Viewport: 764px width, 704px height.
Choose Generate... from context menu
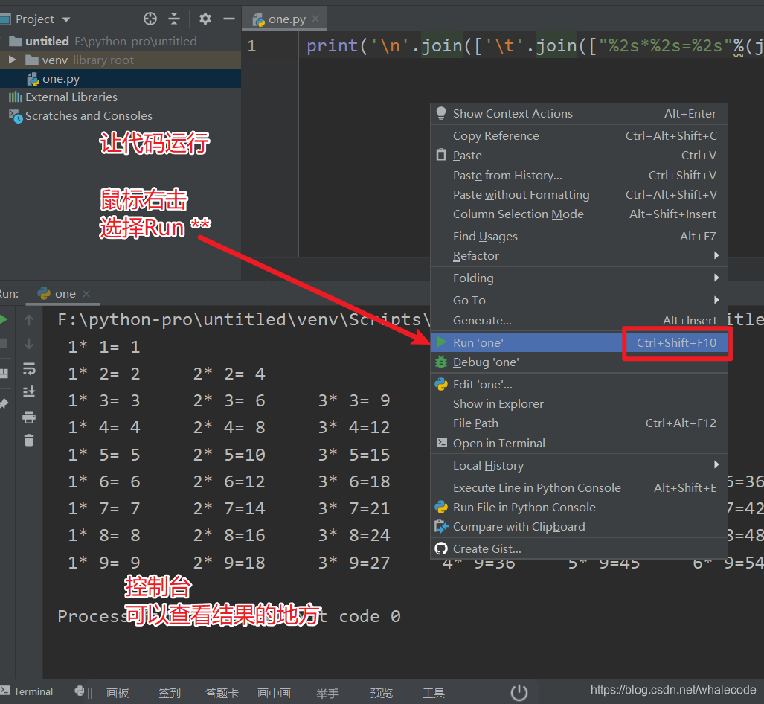pos(579,320)
